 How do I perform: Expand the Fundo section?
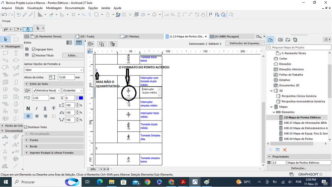(54, 140)
